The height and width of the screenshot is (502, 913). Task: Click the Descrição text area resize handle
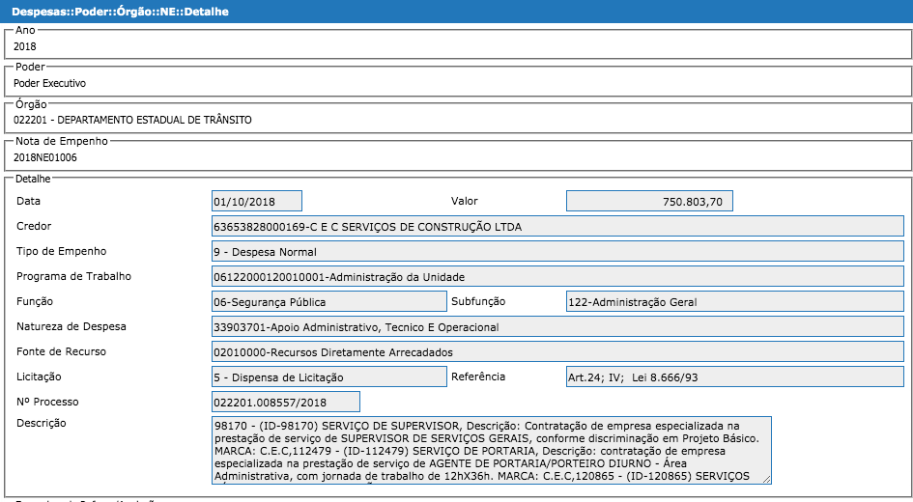pyautogui.click(x=766, y=479)
